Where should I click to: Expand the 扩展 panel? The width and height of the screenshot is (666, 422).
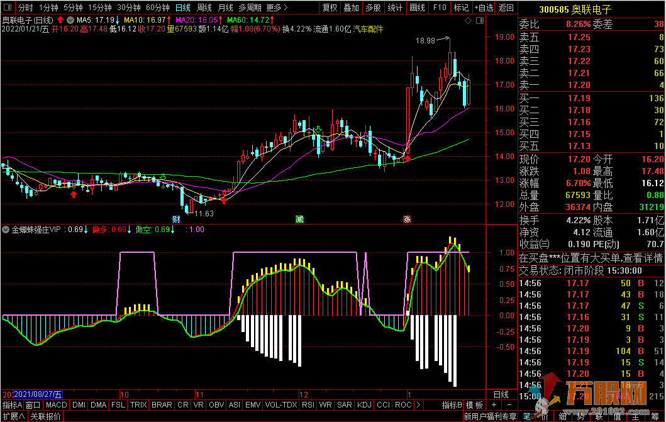14,416
